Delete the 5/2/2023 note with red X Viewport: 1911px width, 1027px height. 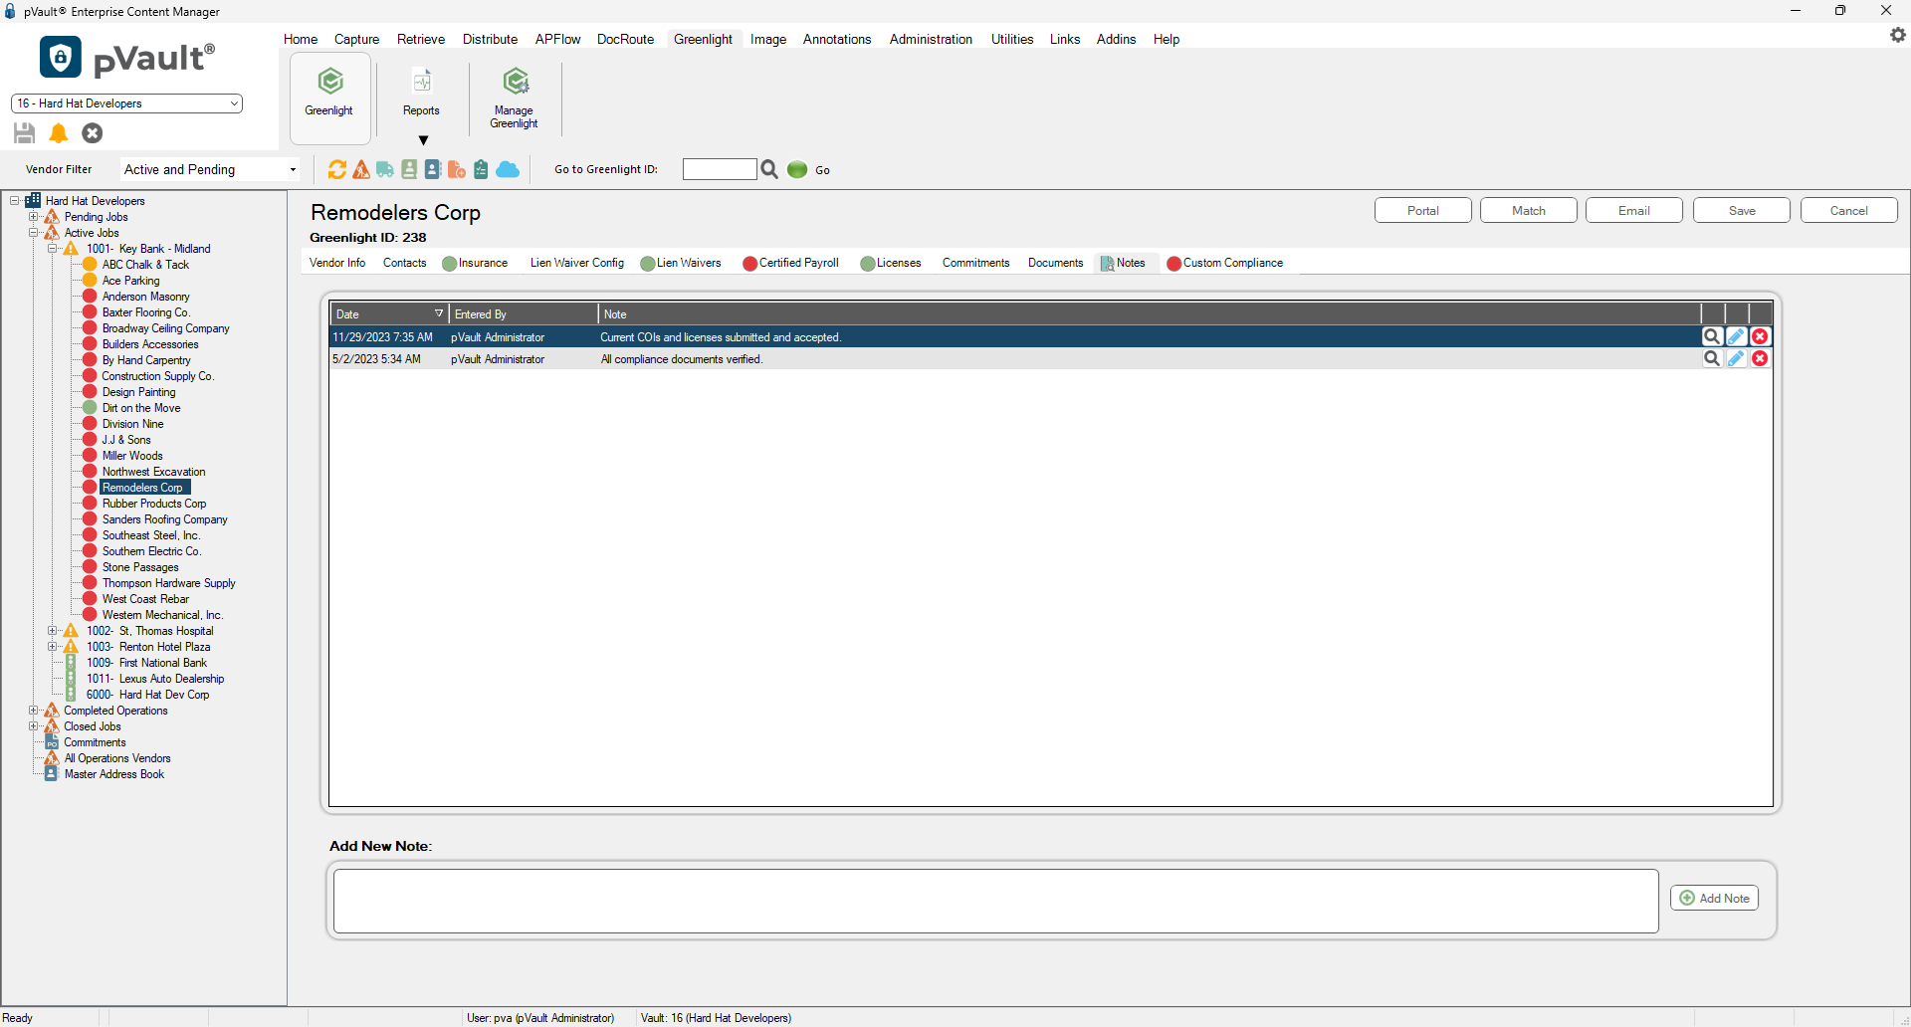1760,359
